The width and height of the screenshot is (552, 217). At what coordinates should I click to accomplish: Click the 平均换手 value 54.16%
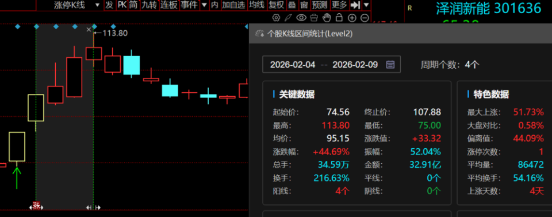[x=528, y=178]
